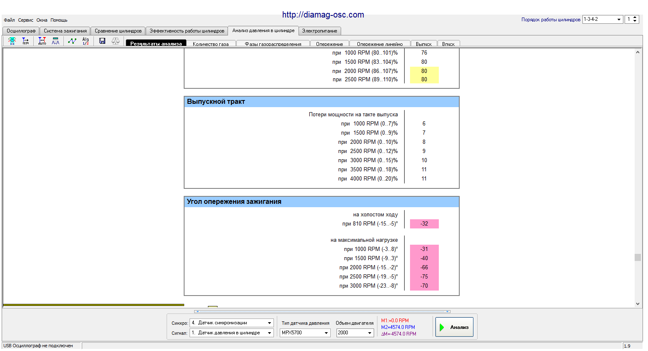Image resolution: width=648 pixels, height=351 pixels.
Task: Click the balance scales compare icon
Action: pos(116,41)
